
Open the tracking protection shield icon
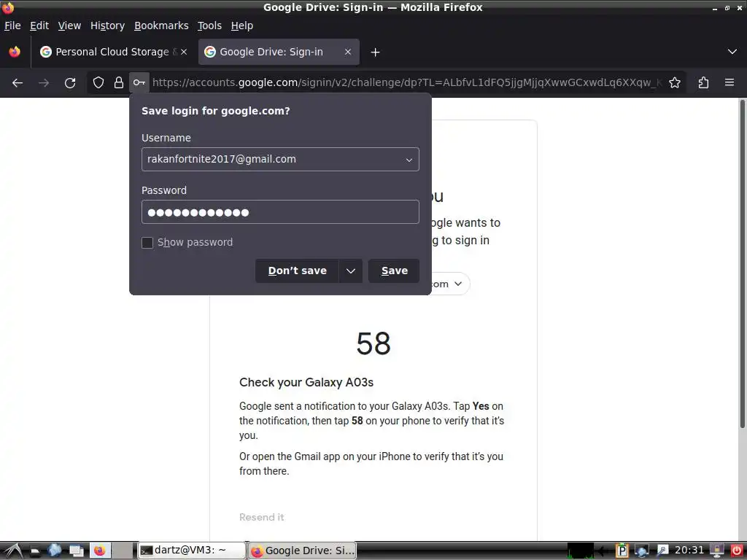[x=98, y=83]
